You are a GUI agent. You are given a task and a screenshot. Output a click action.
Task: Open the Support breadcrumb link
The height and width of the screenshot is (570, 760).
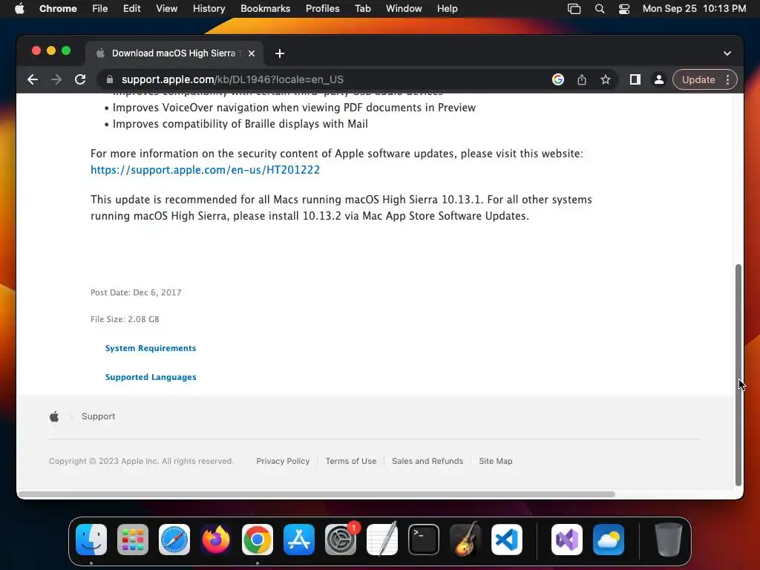[99, 416]
